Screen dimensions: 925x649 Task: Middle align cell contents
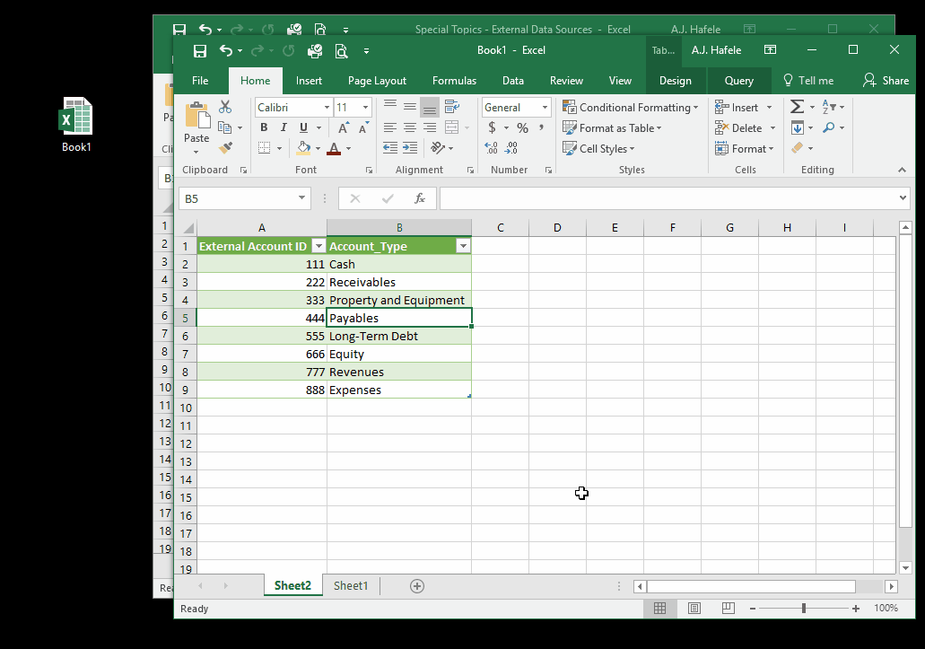[410, 107]
